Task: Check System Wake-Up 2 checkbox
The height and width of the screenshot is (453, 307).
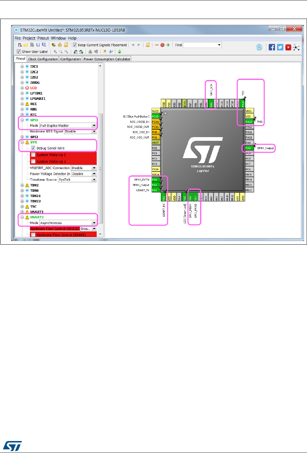Action: 33,161
